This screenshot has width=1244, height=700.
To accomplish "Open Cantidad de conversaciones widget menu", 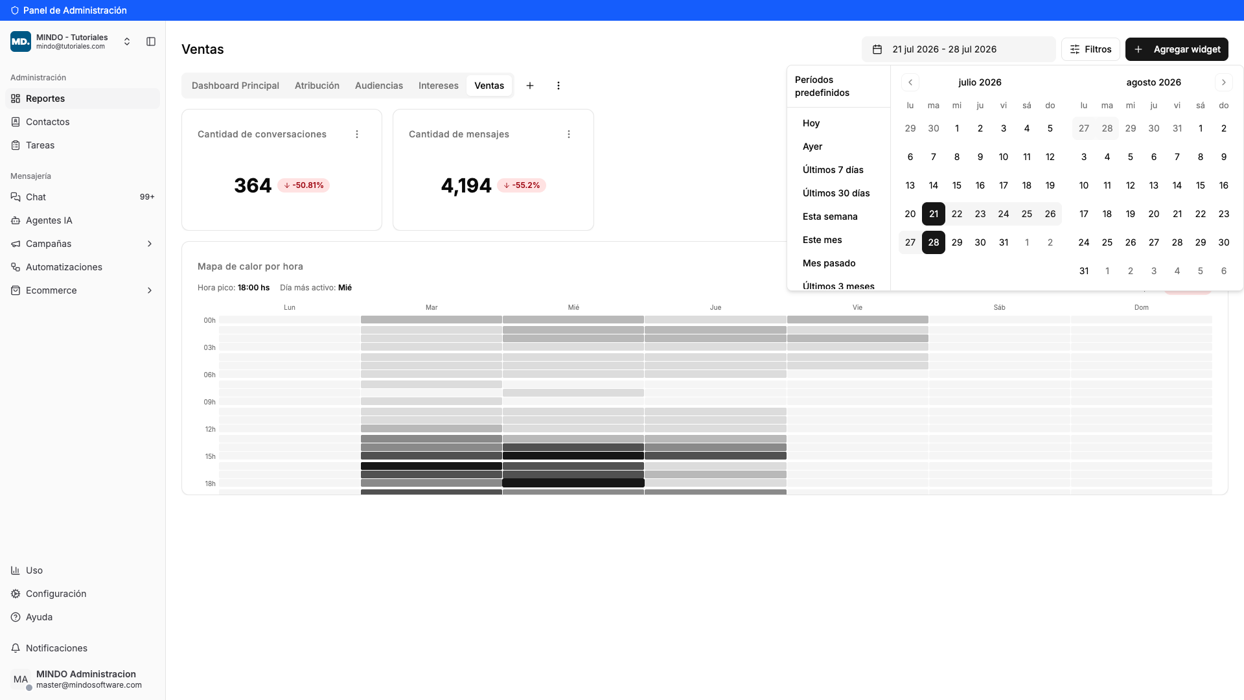I will (357, 134).
